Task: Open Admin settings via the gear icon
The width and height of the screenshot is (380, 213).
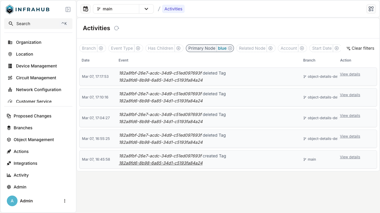Action: coord(10,187)
